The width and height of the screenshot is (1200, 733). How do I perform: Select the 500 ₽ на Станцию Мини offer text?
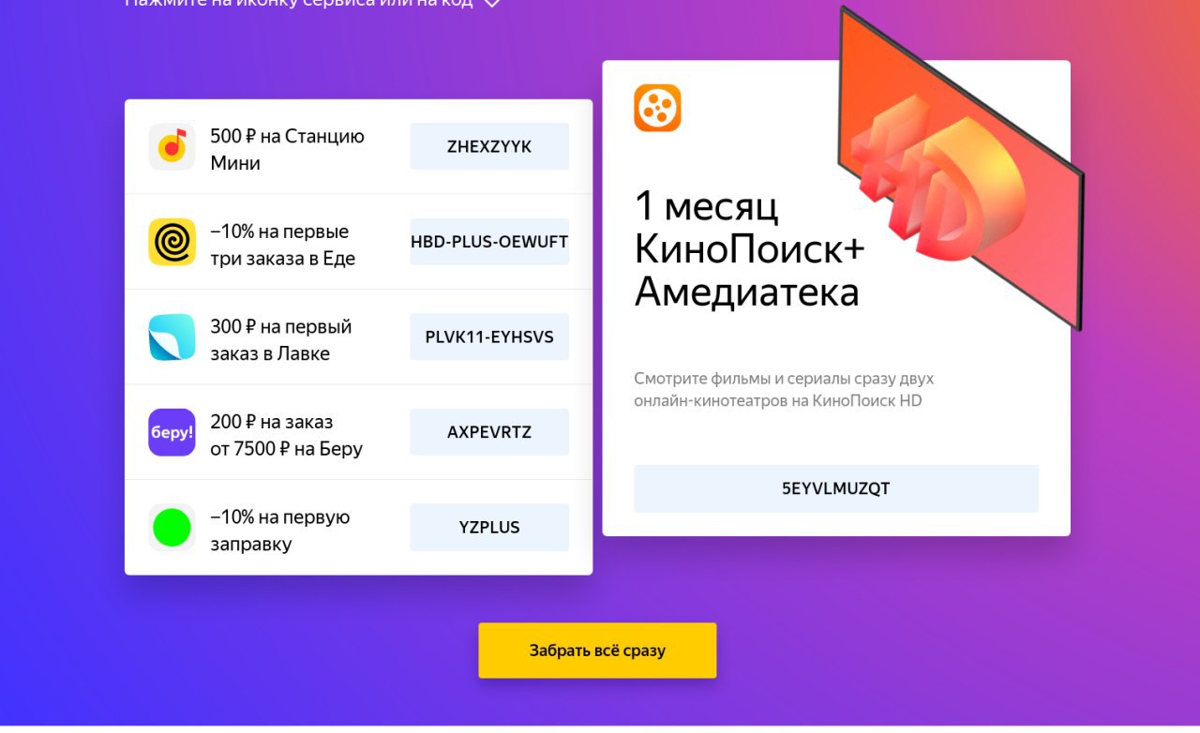click(x=287, y=150)
